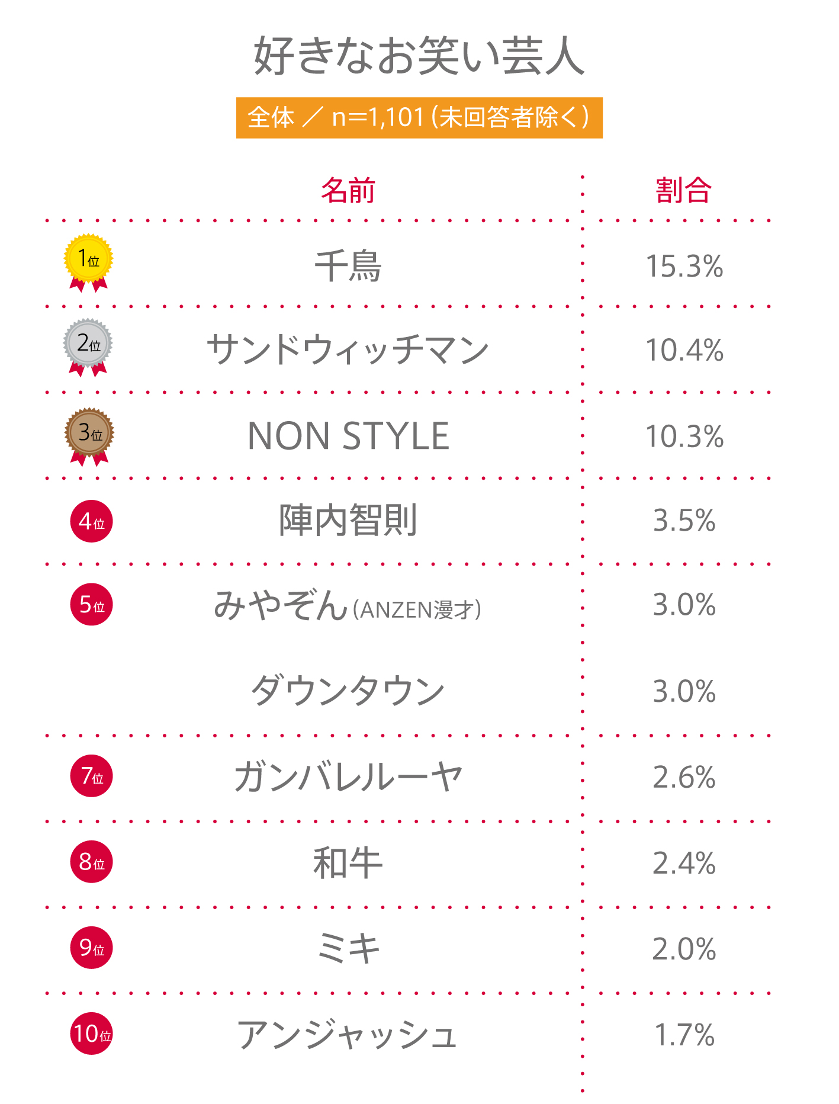Select the ダウンタウン entry
The image size is (839, 1104).
pos(348,691)
